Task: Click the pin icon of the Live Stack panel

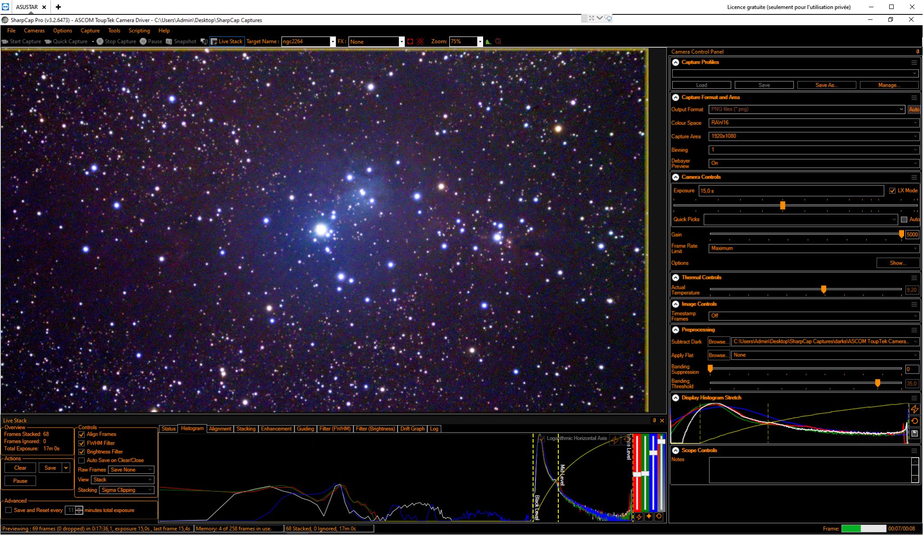Action: [x=654, y=421]
